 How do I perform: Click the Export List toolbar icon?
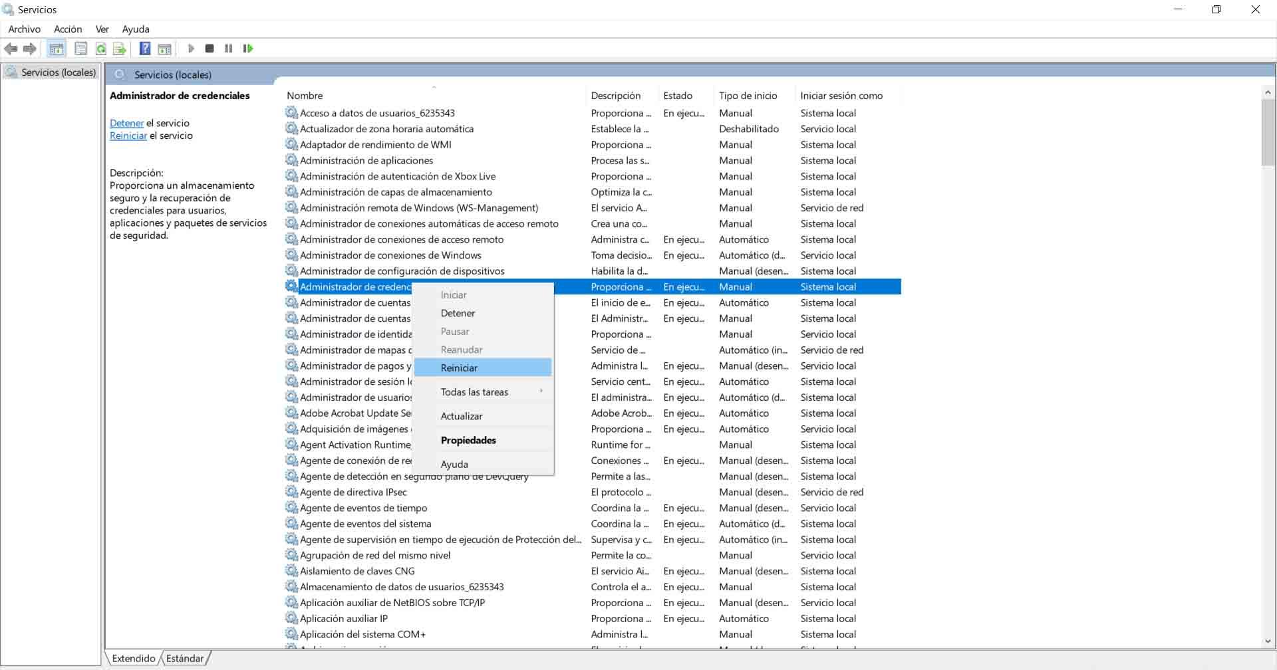[120, 49]
